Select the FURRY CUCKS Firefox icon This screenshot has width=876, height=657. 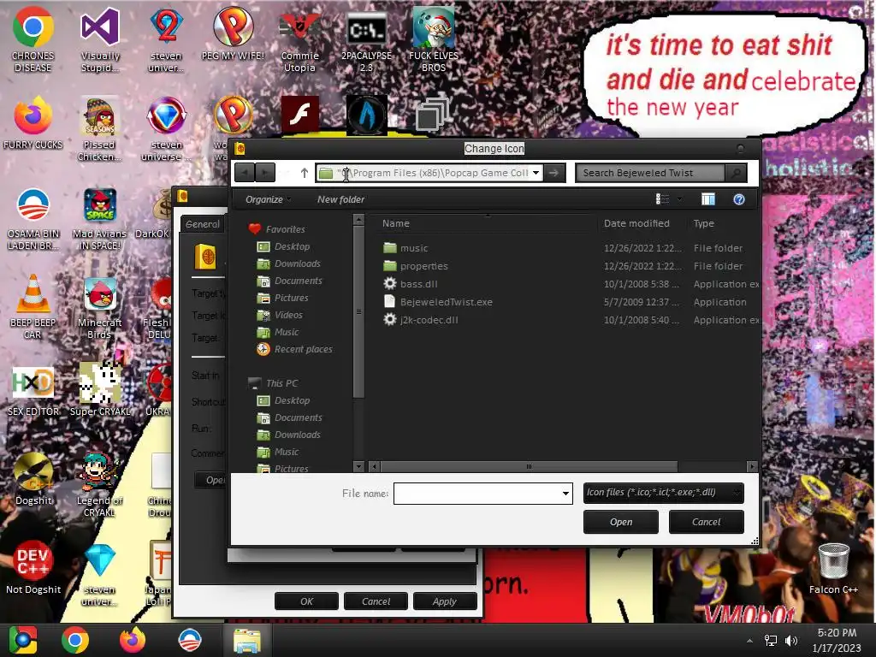coord(33,123)
